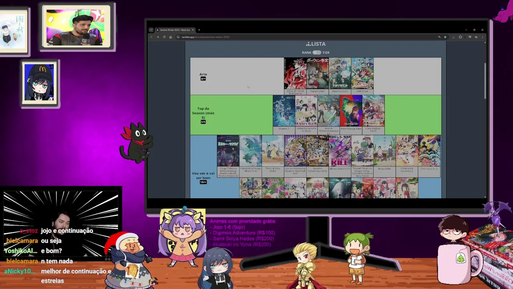The width and height of the screenshot is (513, 289).
Task: Click the LISTA logo heading
Action: (316, 44)
